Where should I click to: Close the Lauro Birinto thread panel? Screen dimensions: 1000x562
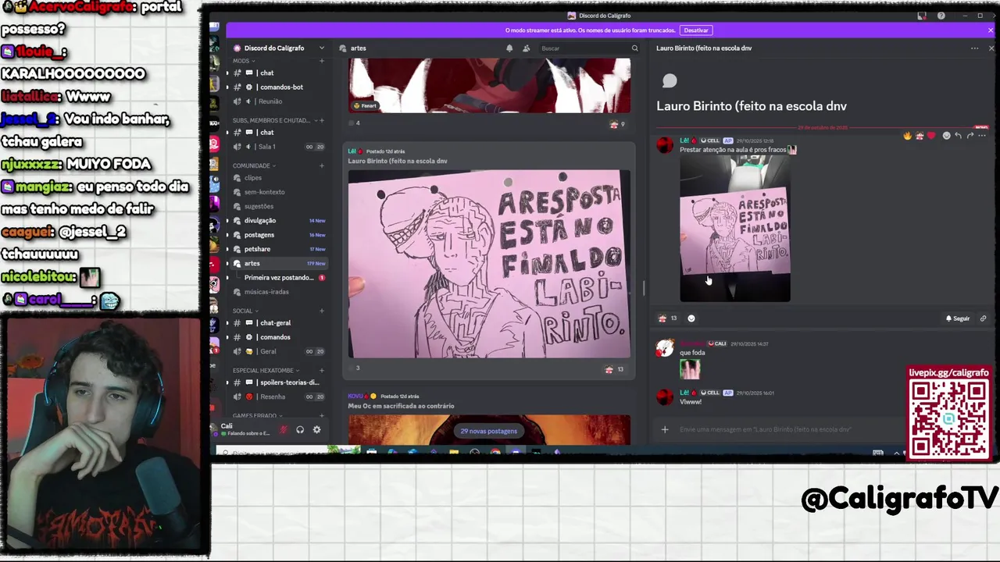991,48
